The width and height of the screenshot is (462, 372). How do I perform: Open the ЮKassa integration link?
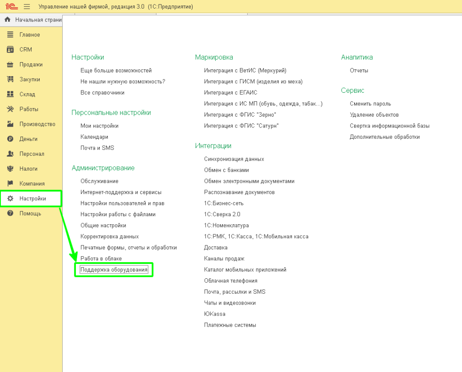click(214, 314)
